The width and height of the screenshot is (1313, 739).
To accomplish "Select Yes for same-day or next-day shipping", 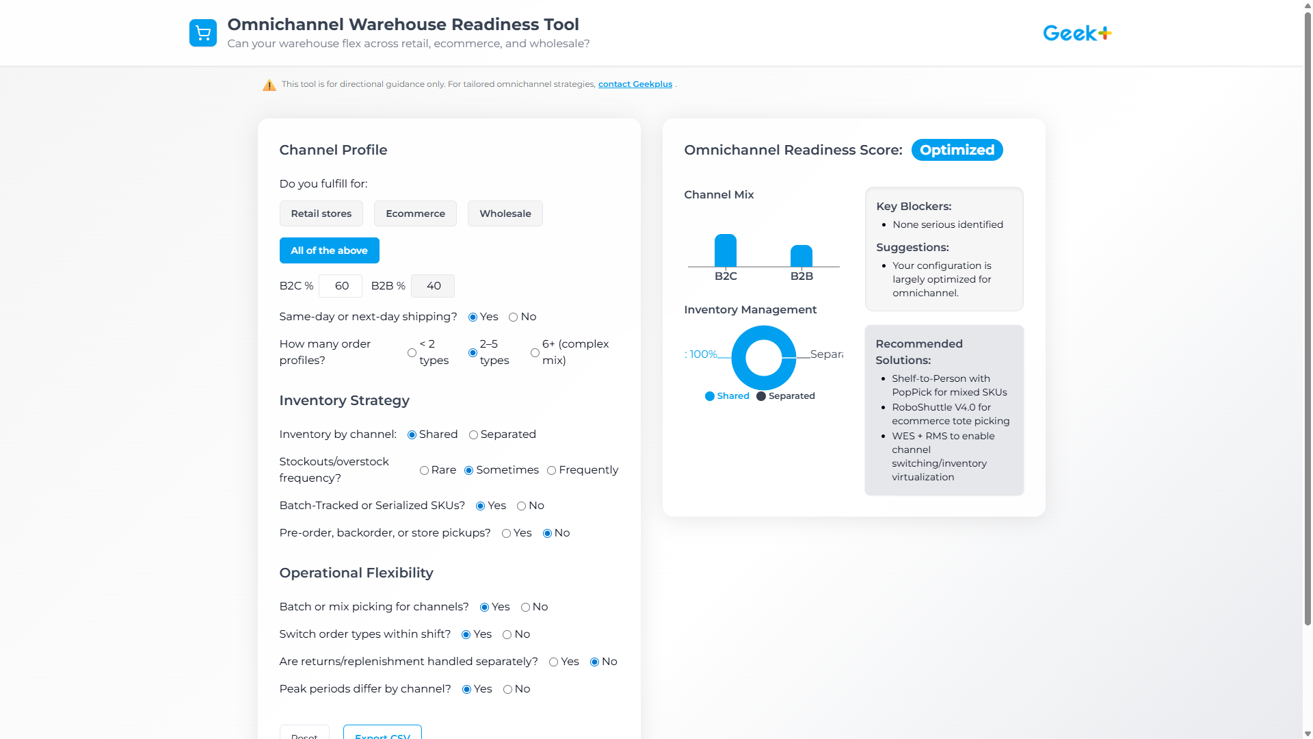I will (473, 317).
